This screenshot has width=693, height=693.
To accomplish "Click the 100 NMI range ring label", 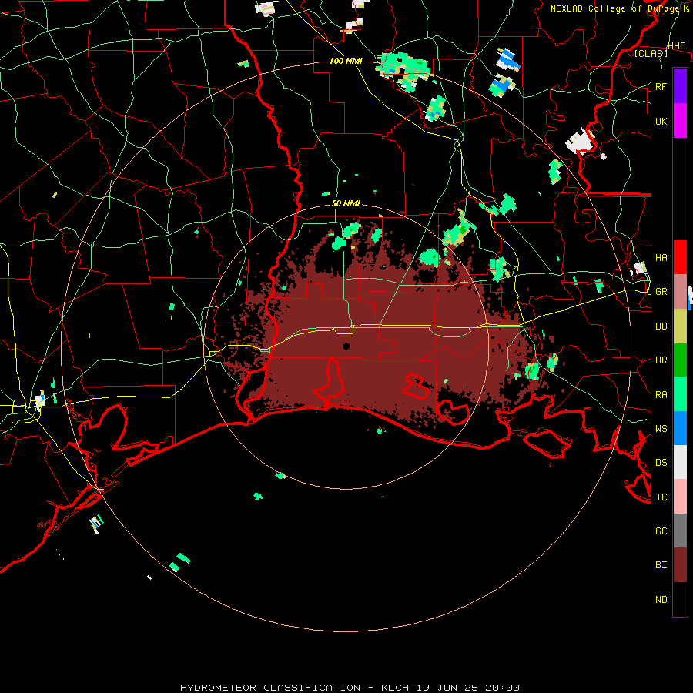I will point(346,61).
